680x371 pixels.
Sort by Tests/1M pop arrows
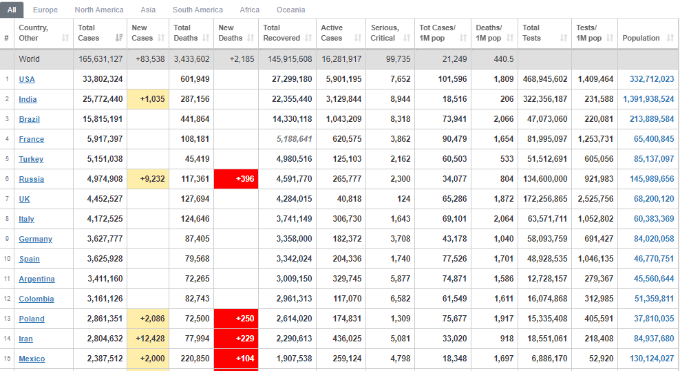610,38
